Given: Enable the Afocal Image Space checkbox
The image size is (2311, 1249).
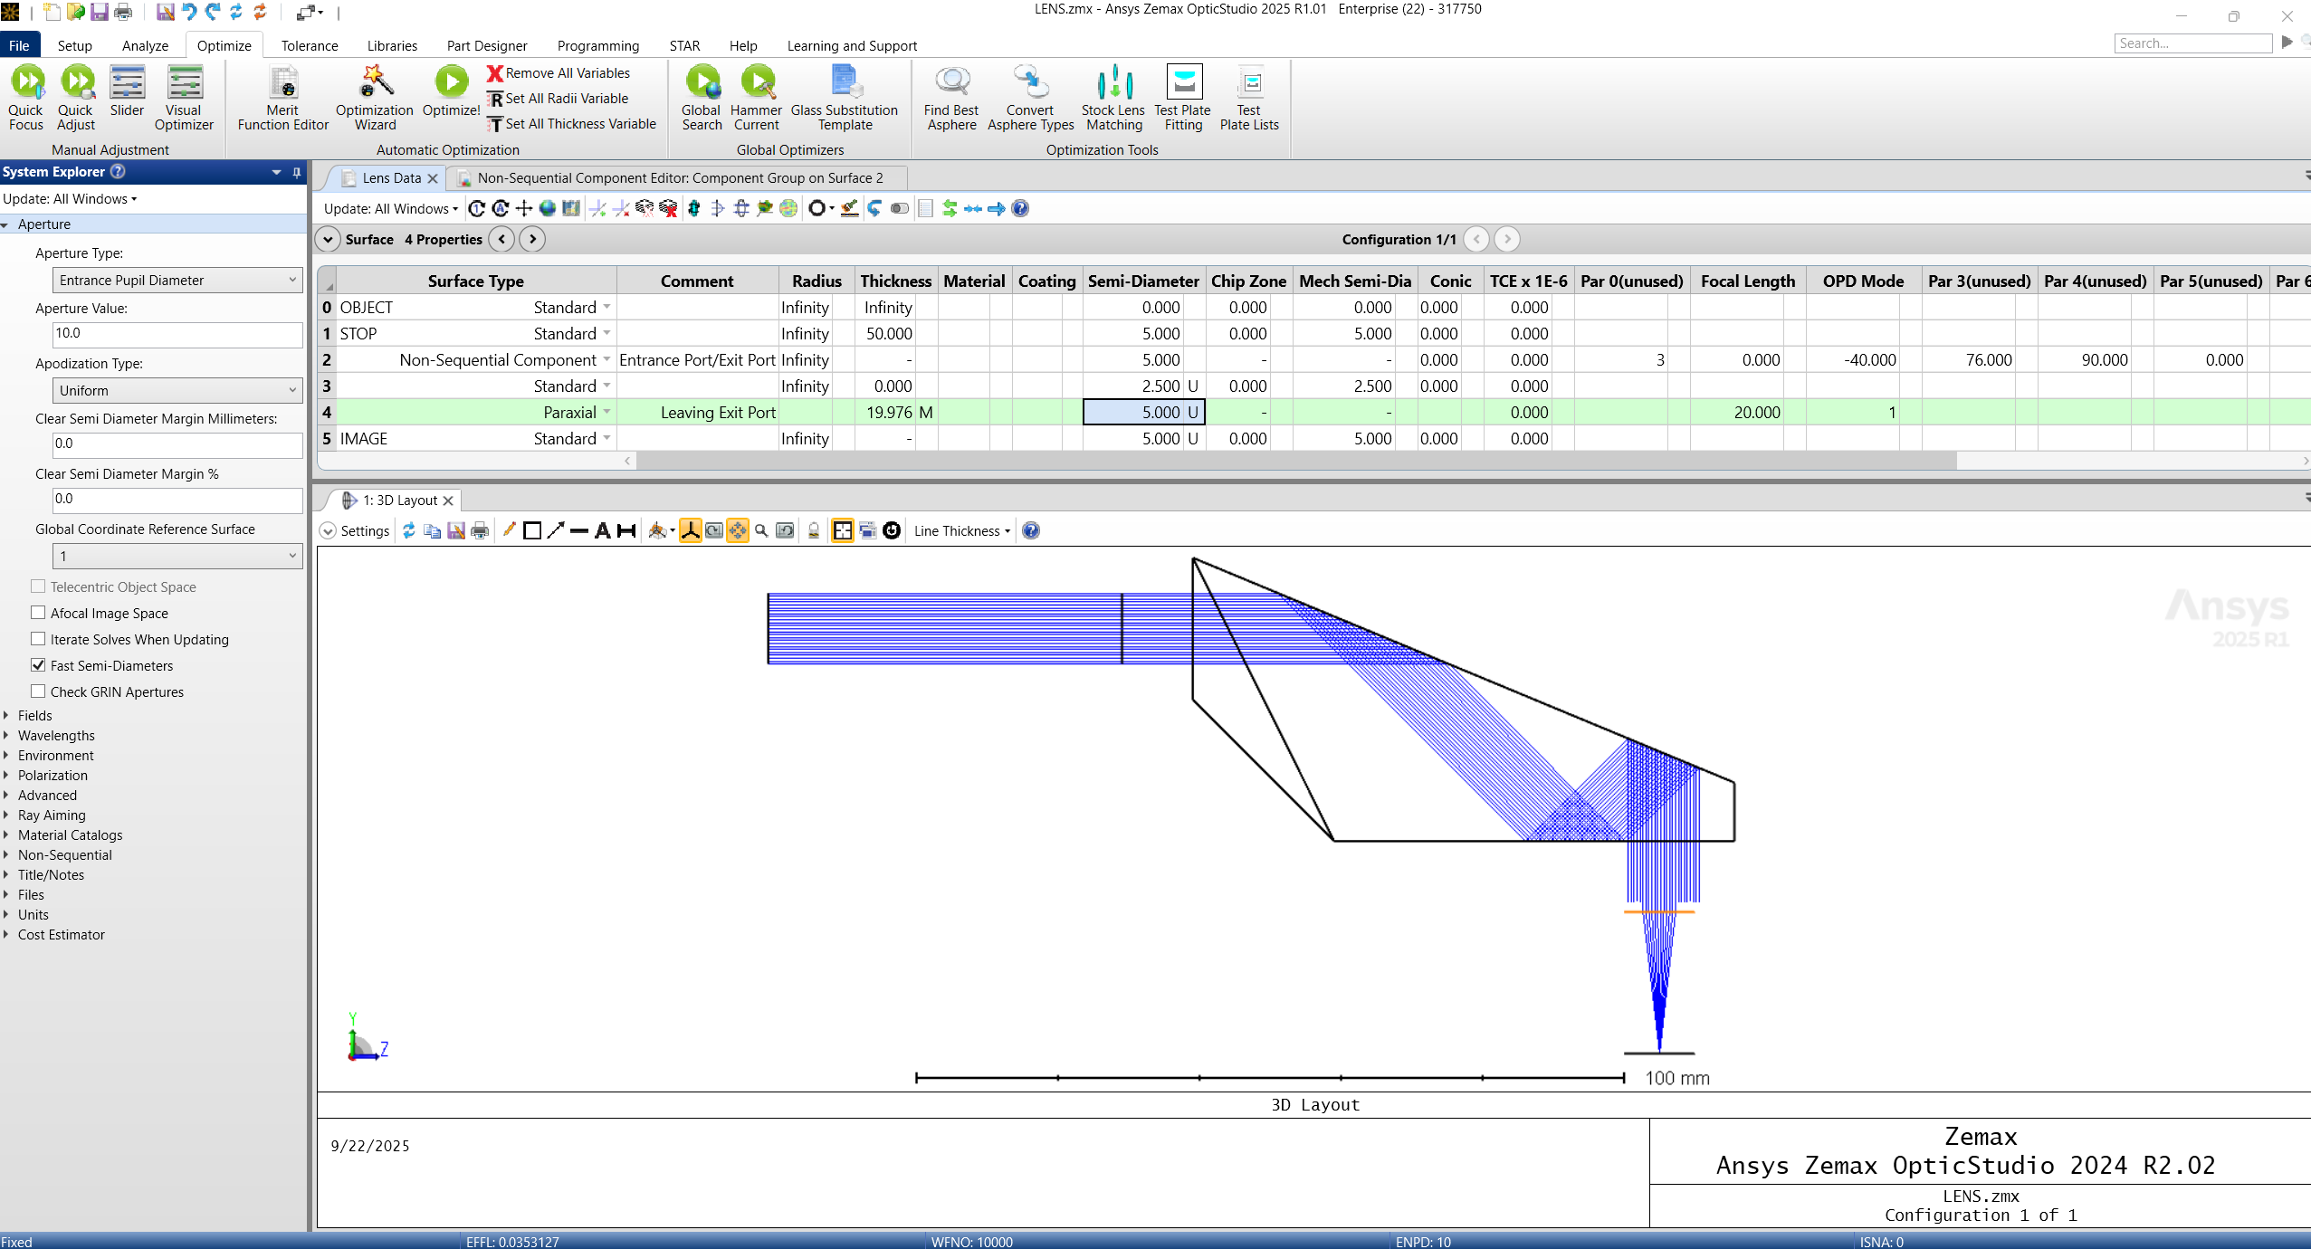Looking at the screenshot, I should pyautogui.click(x=39, y=613).
